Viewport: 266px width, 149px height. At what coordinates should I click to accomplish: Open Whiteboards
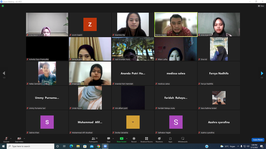point(183,139)
